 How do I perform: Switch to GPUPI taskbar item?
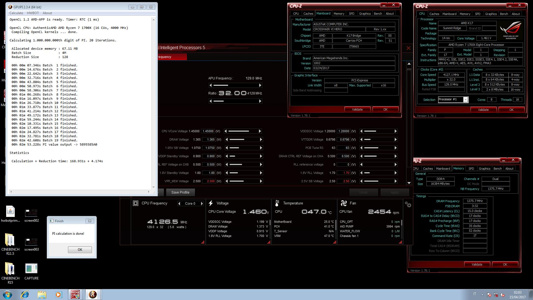coord(93,294)
